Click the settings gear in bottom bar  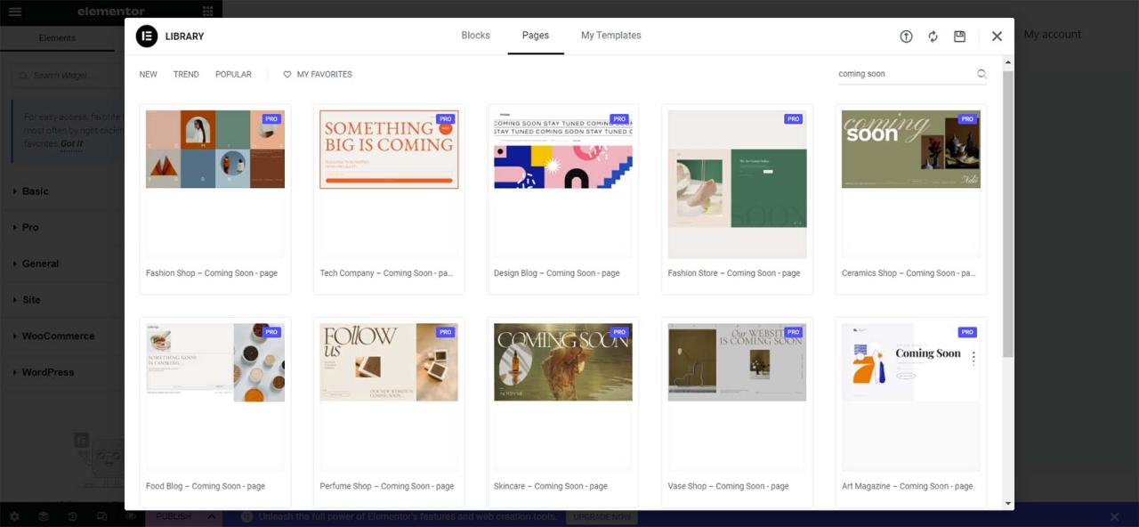pyautogui.click(x=14, y=516)
